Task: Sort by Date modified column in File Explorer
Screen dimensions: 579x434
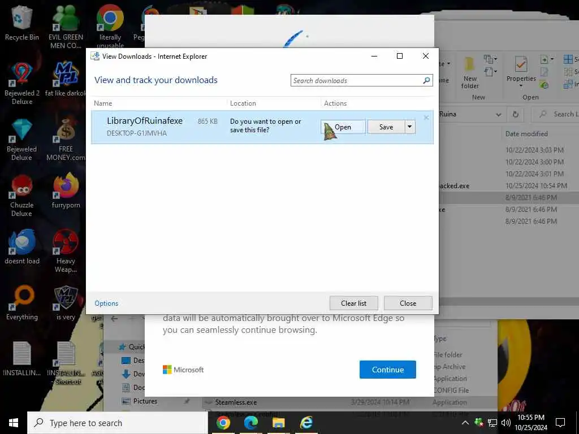Action: pos(526,133)
